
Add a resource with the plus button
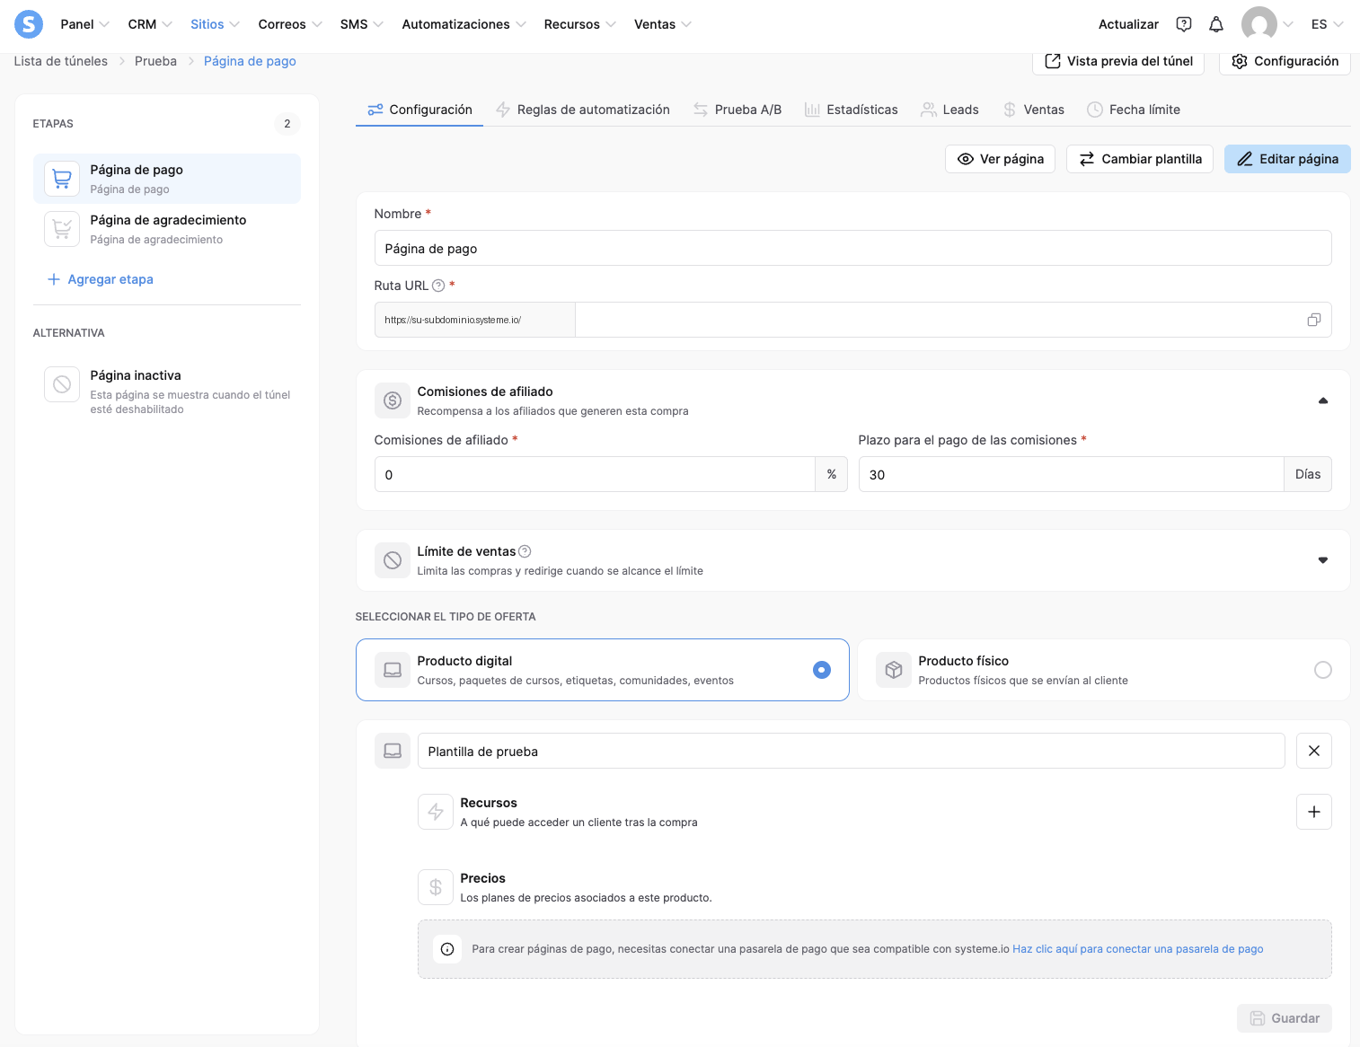coord(1314,812)
